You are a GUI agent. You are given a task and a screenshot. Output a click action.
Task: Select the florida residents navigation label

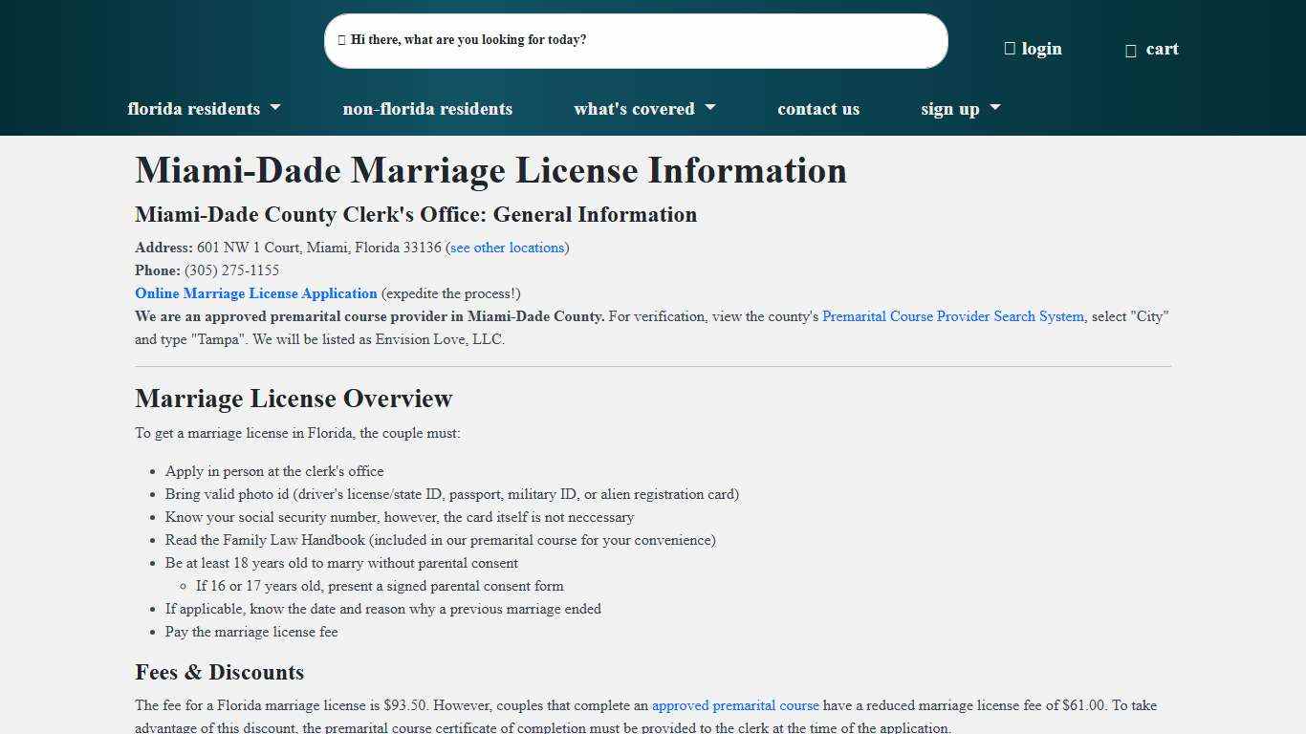pyautogui.click(x=193, y=108)
